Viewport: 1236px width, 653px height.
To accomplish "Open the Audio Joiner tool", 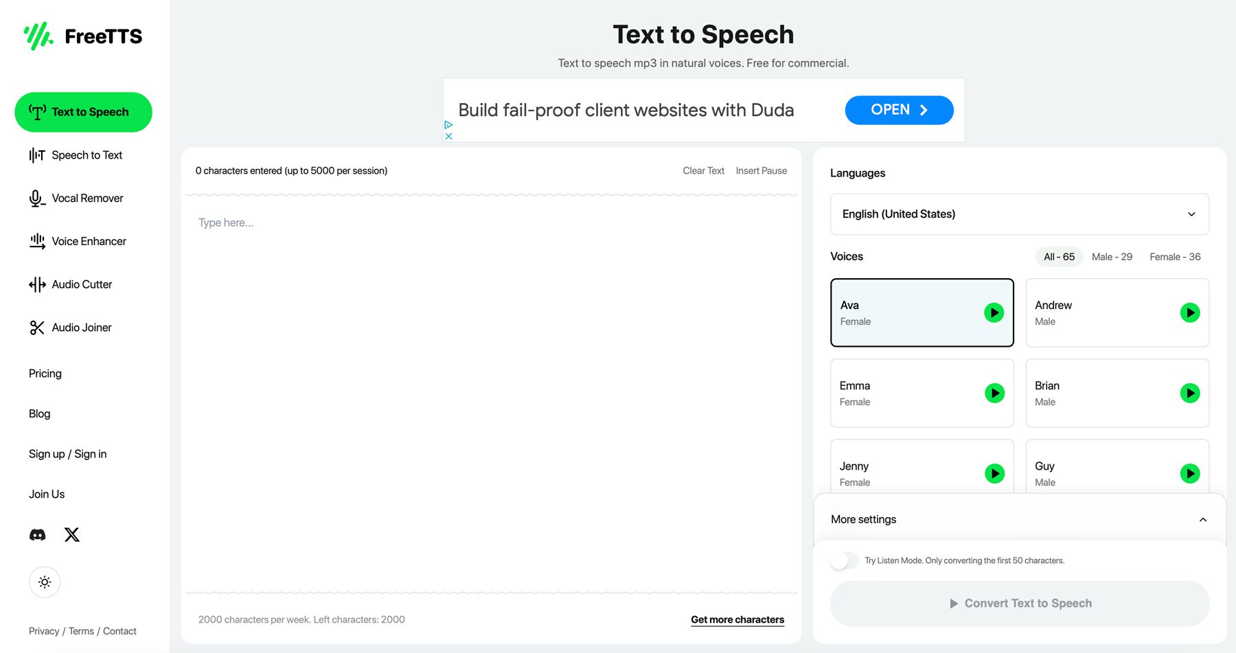I will click(81, 328).
